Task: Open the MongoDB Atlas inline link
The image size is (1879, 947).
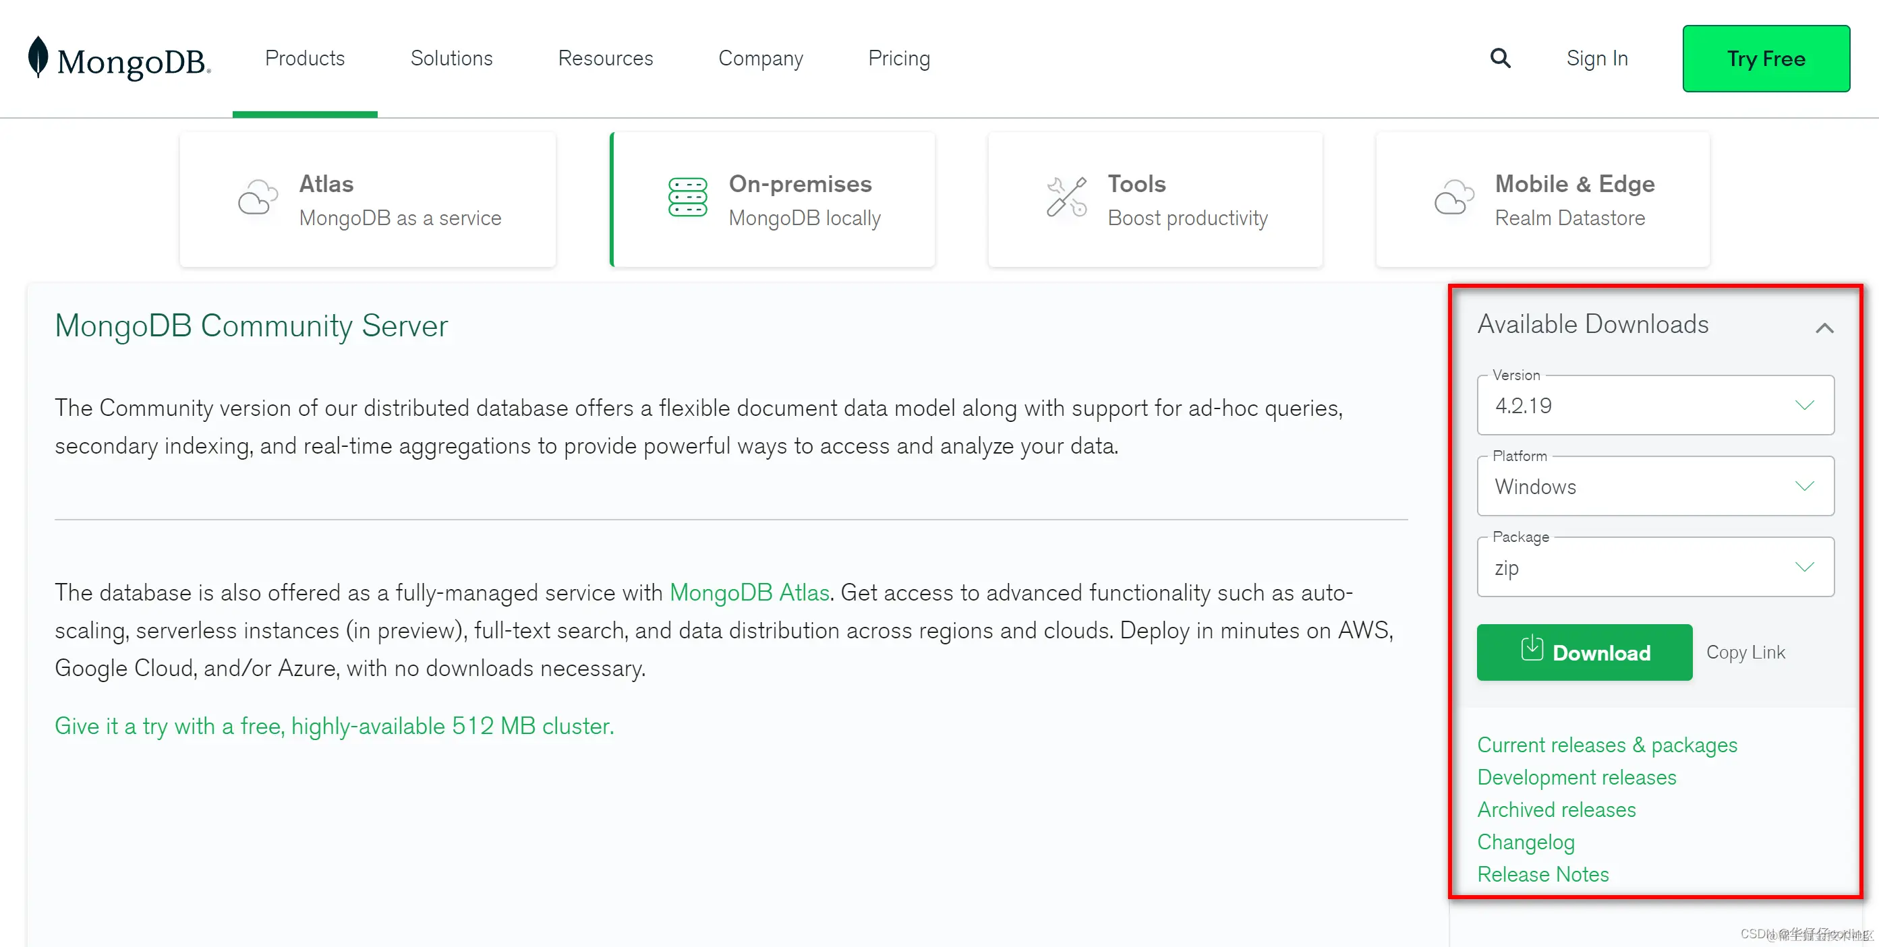Action: [x=749, y=592]
